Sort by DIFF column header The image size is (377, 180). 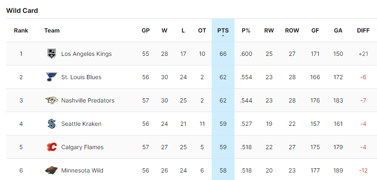tap(363, 30)
